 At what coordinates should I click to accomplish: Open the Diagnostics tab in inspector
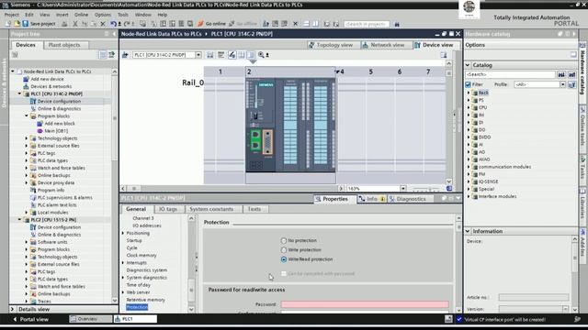411,199
